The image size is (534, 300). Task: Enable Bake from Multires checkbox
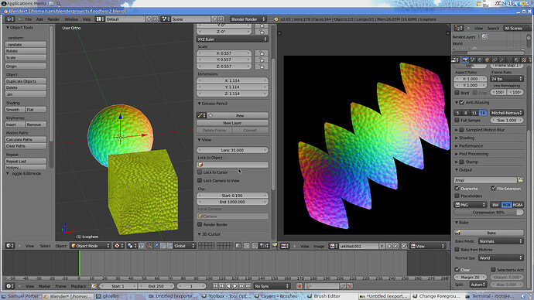click(x=457, y=249)
